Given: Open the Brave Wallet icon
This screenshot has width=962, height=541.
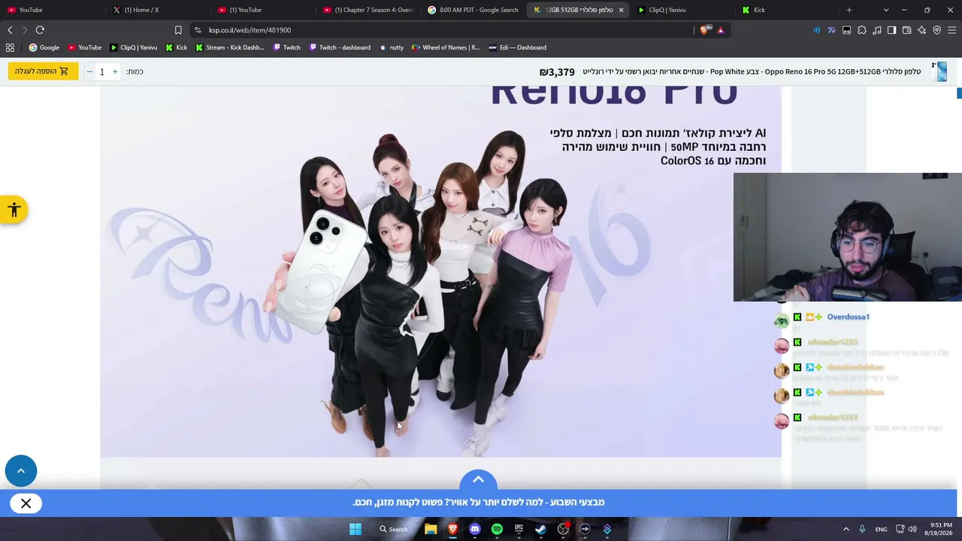Looking at the screenshot, I should tap(907, 30).
